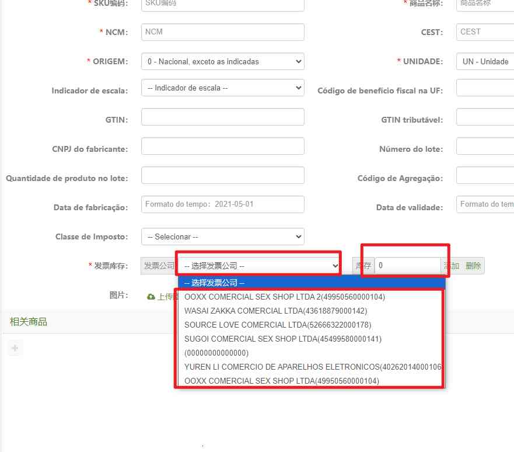Screen dimensions: 514x452
Task: Click the plus icon under 相关商品
Action: point(15,349)
